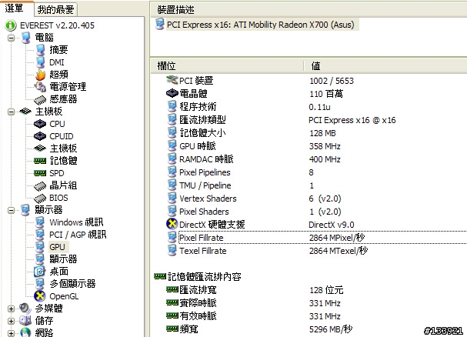Click the CPU chip icon

[x=40, y=124]
